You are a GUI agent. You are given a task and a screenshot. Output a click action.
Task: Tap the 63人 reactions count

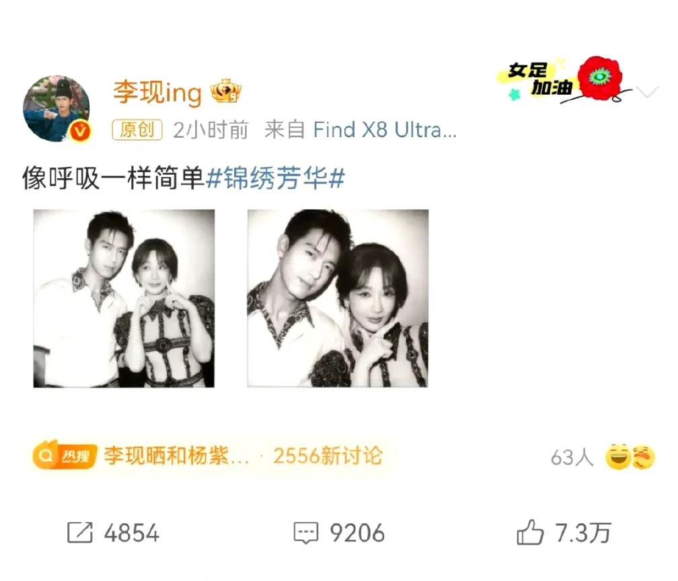coord(572,457)
